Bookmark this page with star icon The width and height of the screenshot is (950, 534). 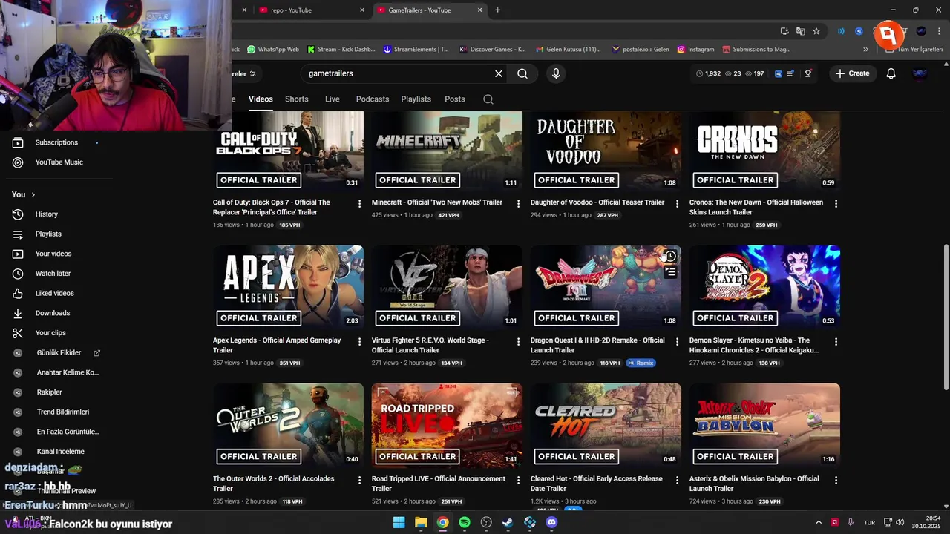click(816, 31)
